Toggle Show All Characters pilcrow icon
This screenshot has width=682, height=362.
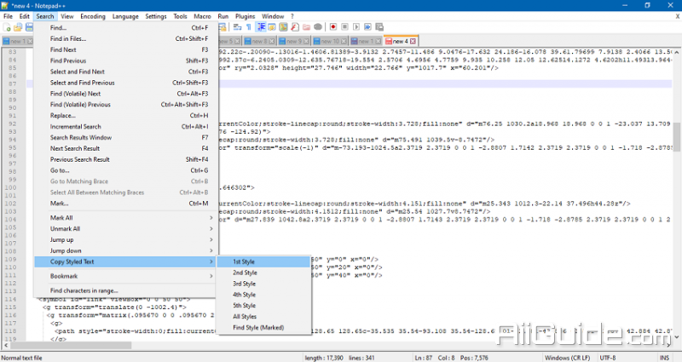click(x=249, y=27)
